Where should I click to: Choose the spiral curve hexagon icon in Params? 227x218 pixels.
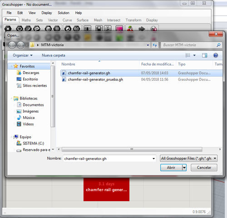tap(28, 29)
